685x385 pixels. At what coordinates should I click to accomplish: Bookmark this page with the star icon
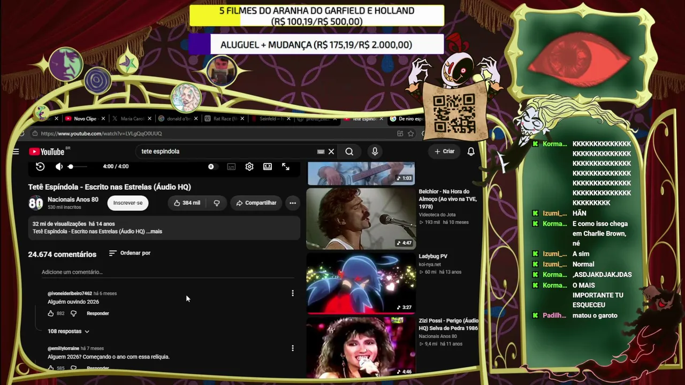(410, 134)
